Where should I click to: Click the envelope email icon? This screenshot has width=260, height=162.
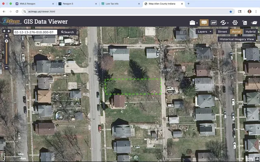click(x=254, y=22)
